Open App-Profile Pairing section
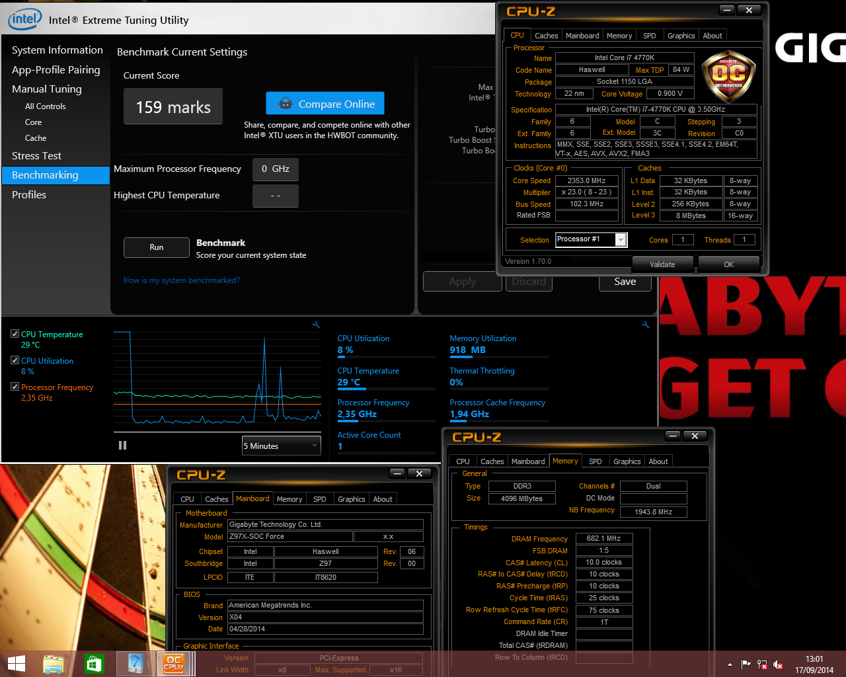The width and height of the screenshot is (846, 677). (x=56, y=69)
